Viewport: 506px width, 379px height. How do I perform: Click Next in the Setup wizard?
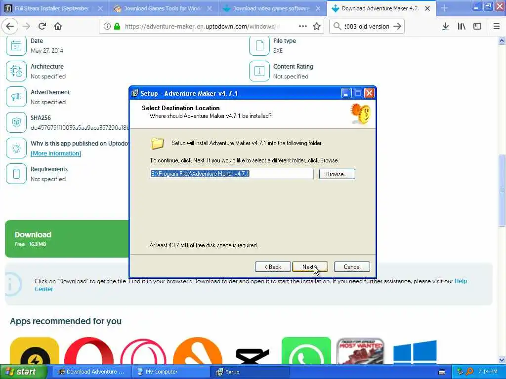(310, 267)
